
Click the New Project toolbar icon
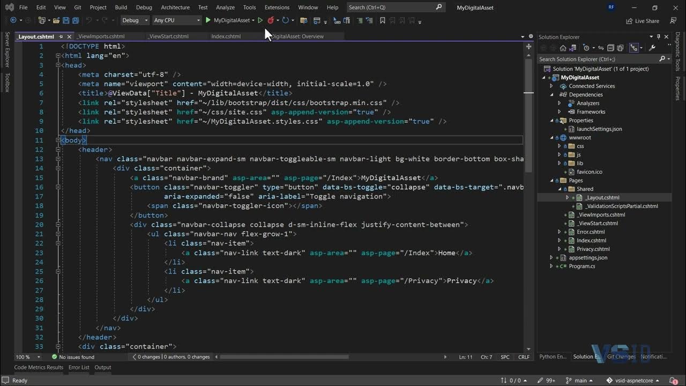coord(42,20)
